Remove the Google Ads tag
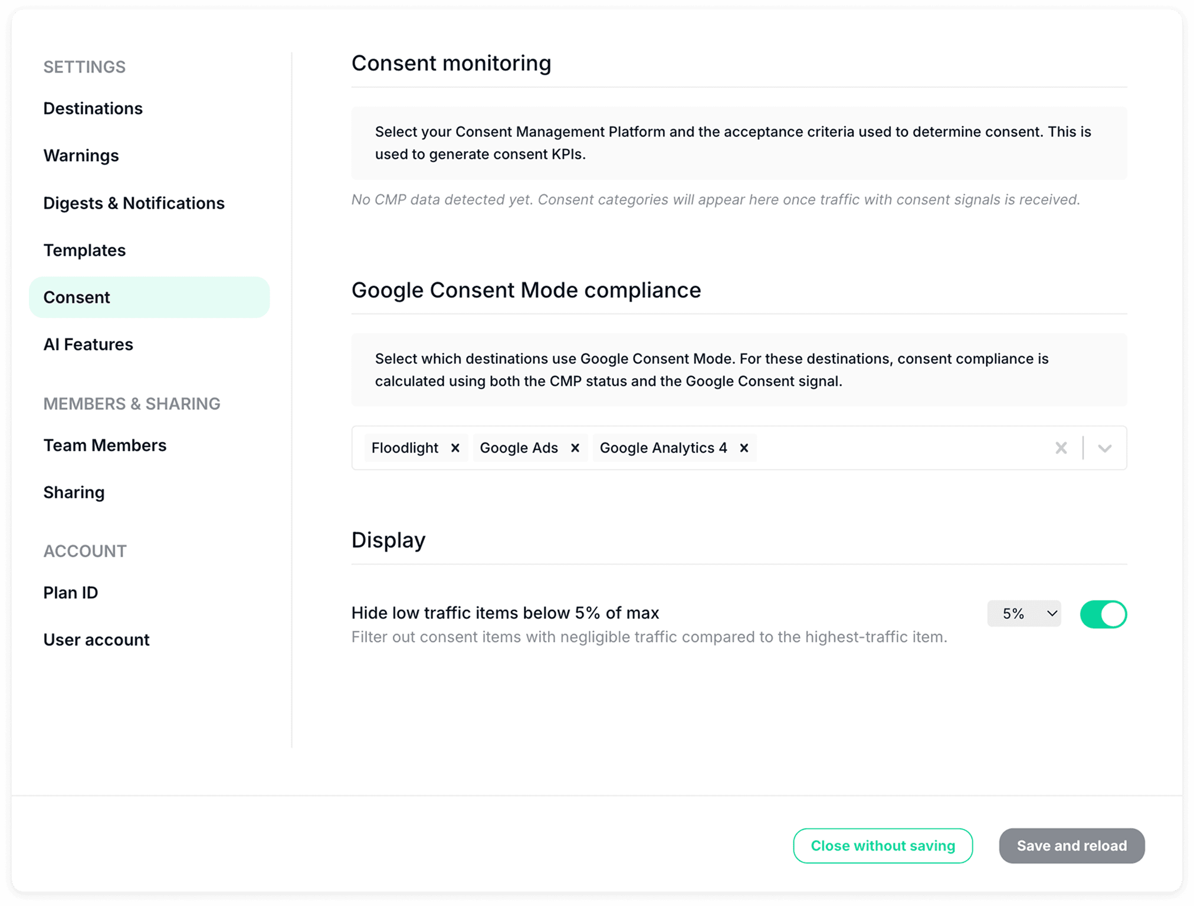 (575, 448)
